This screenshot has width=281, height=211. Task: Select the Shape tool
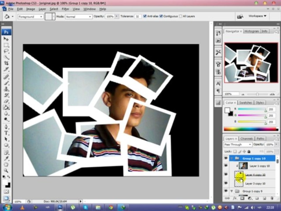point(6,145)
